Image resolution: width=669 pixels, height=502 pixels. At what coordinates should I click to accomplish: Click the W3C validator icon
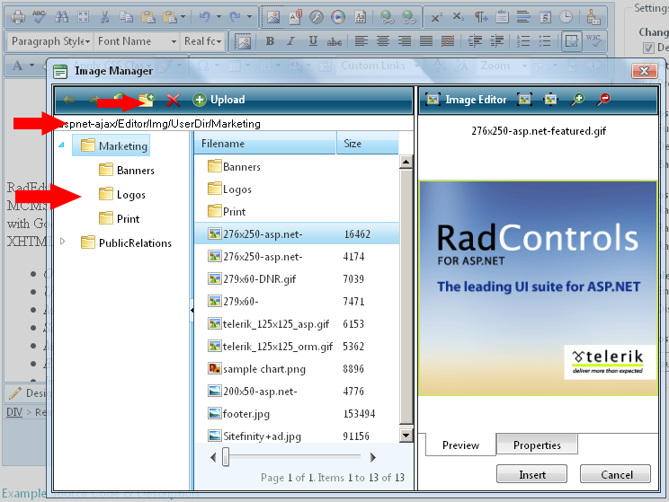pyautogui.click(x=593, y=41)
